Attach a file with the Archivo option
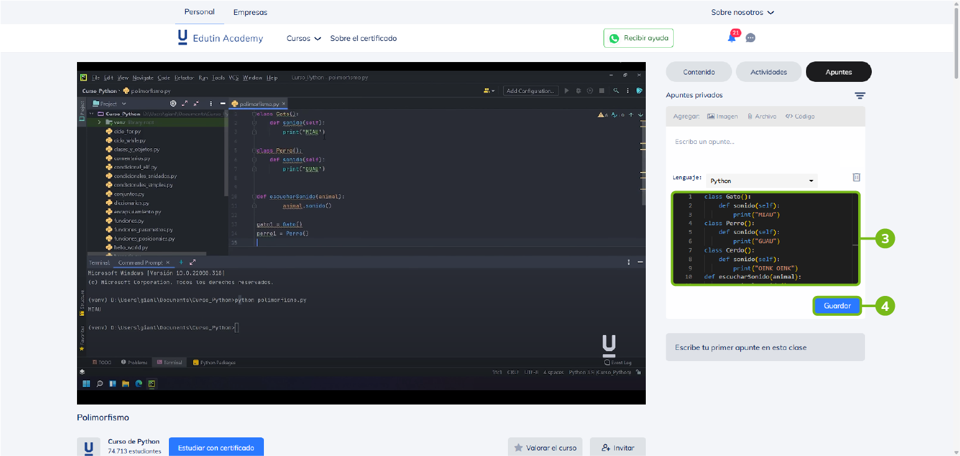960x456 pixels. tap(761, 117)
